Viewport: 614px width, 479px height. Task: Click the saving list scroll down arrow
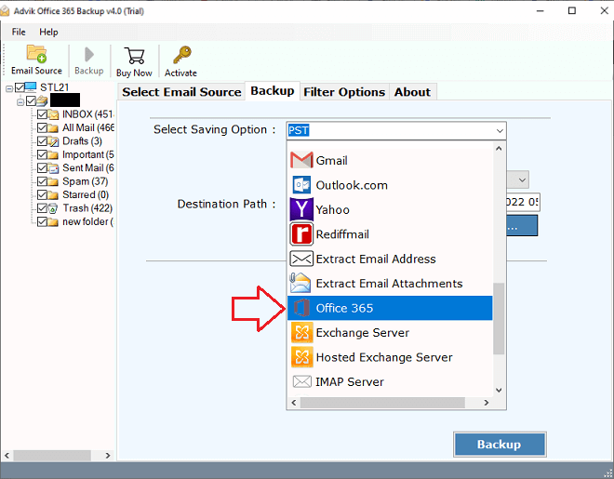(499, 390)
